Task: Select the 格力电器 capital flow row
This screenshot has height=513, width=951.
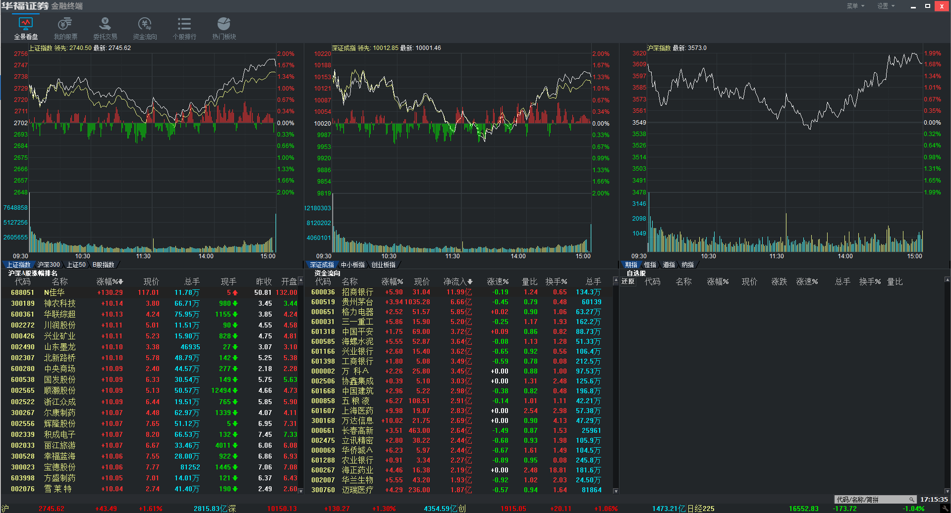Action: tap(458, 312)
